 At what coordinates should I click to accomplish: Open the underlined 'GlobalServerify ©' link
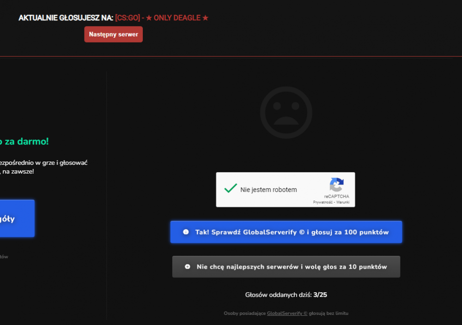click(287, 313)
